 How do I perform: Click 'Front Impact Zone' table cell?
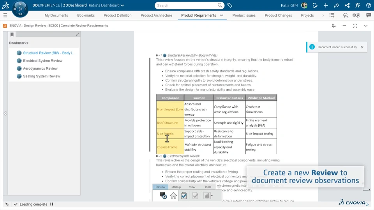coord(170,109)
